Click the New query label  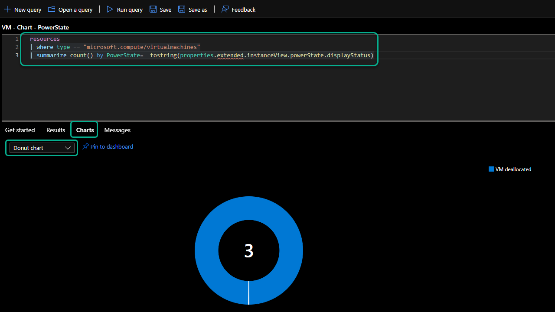(28, 10)
